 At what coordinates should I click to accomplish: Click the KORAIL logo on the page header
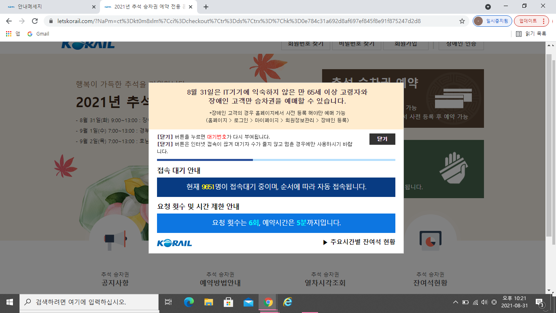(88, 44)
